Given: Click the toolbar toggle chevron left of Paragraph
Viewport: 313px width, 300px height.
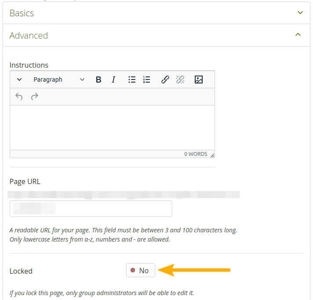Looking at the screenshot, I should click(19, 80).
